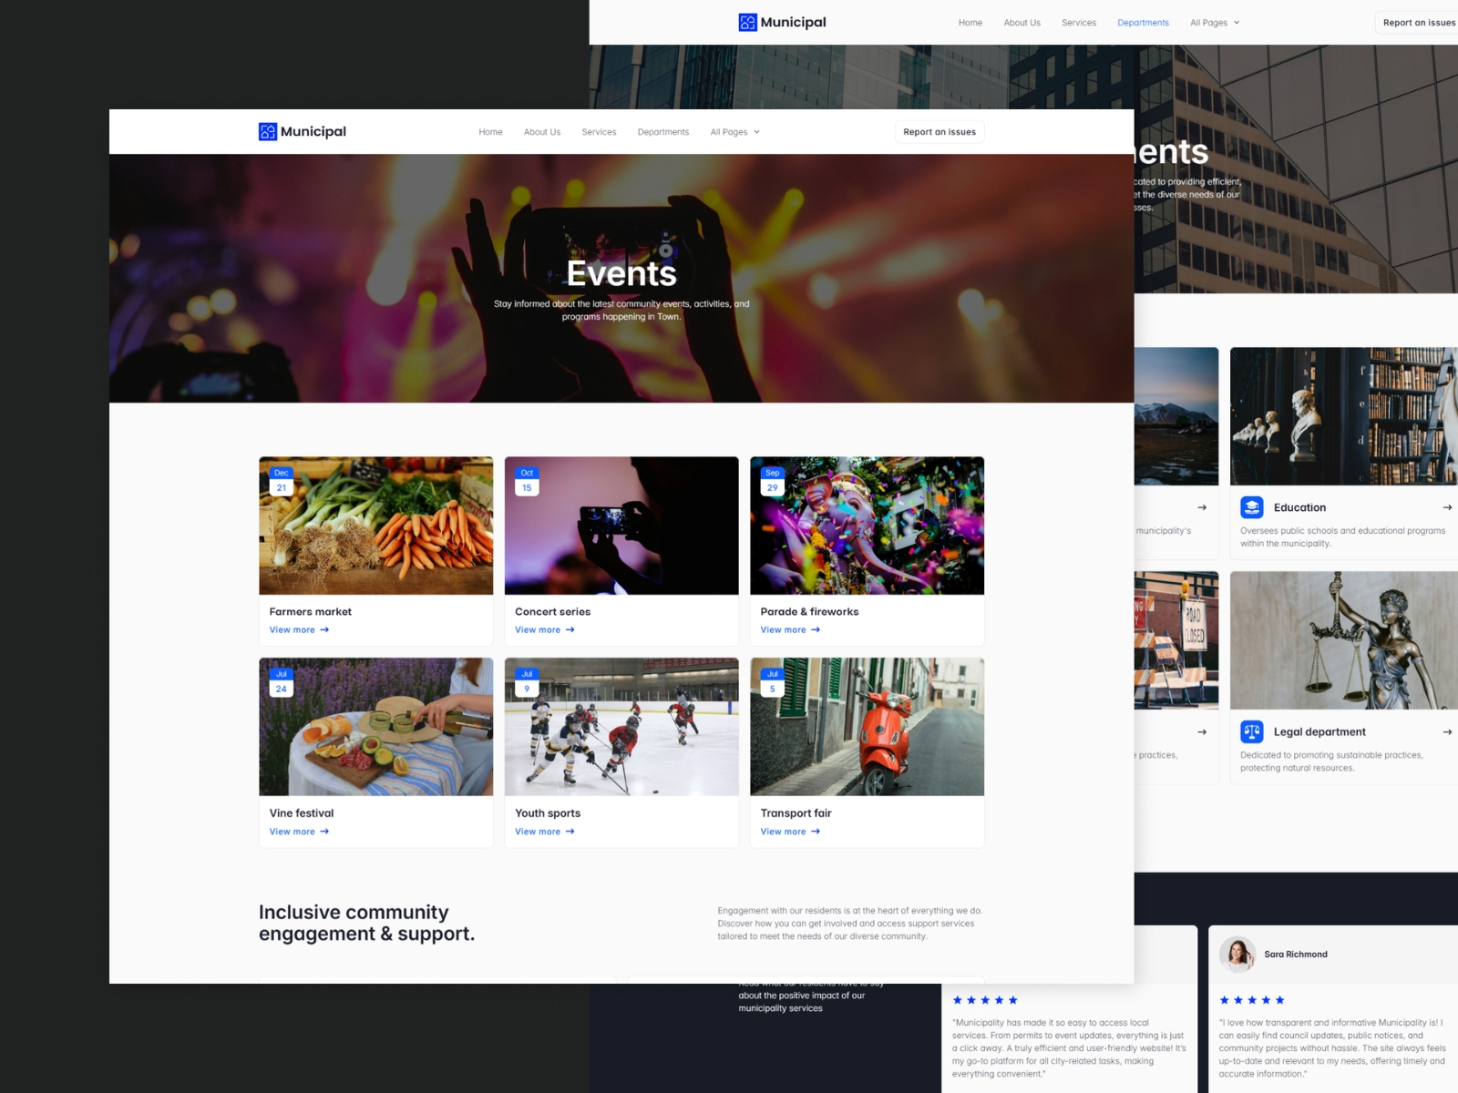Click View more under Farmers market
Viewport: 1458px width, 1093px height.
[x=299, y=630]
